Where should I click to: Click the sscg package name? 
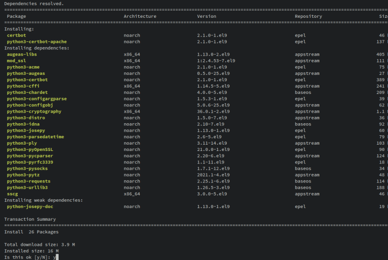pos(13,194)
